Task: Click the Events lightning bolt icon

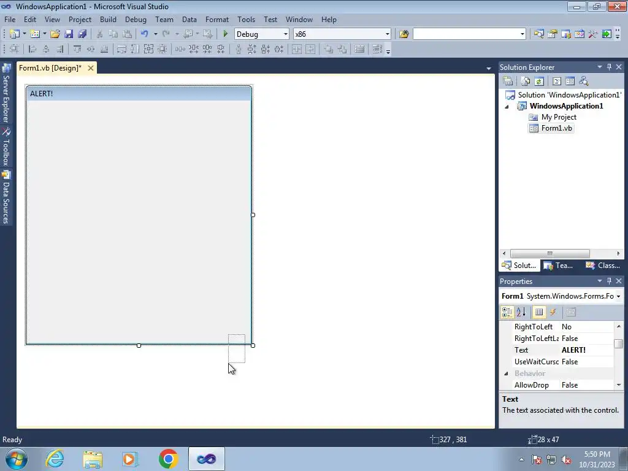Action: (553, 312)
